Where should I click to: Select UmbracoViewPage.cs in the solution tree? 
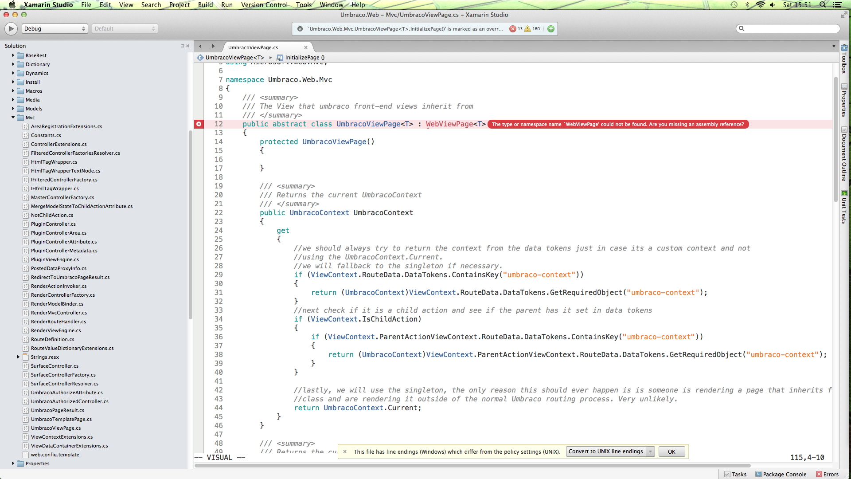pos(56,428)
